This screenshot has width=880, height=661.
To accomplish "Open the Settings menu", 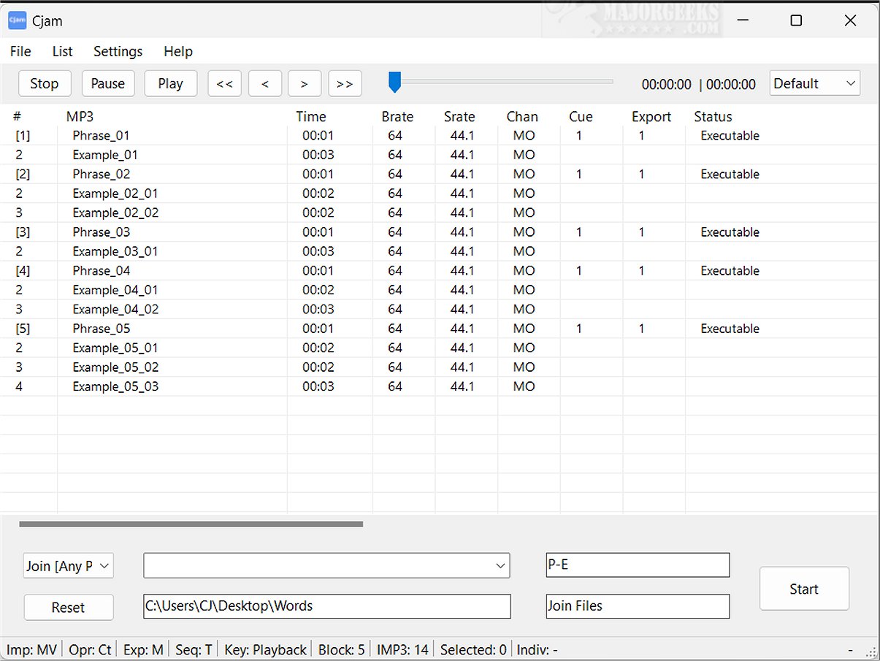I will (x=118, y=51).
